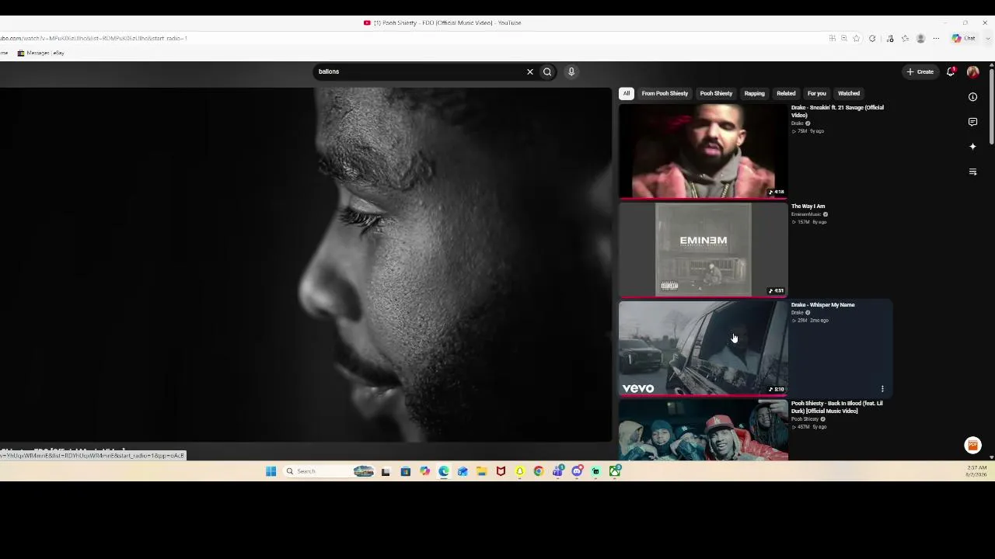Open YouTube notifications bell
The width and height of the screenshot is (995, 559).
point(951,71)
